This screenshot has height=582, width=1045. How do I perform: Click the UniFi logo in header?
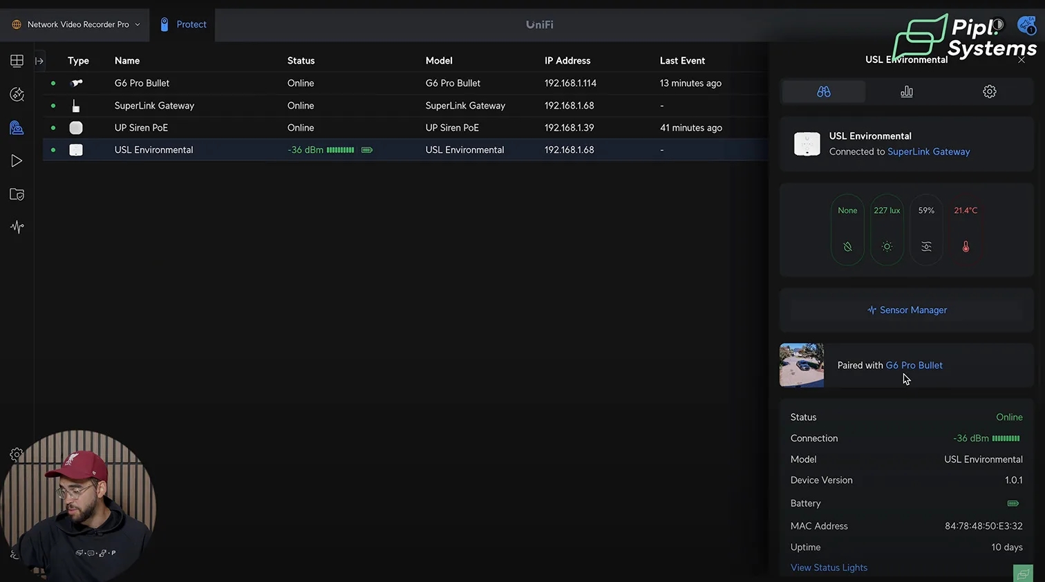coord(540,24)
